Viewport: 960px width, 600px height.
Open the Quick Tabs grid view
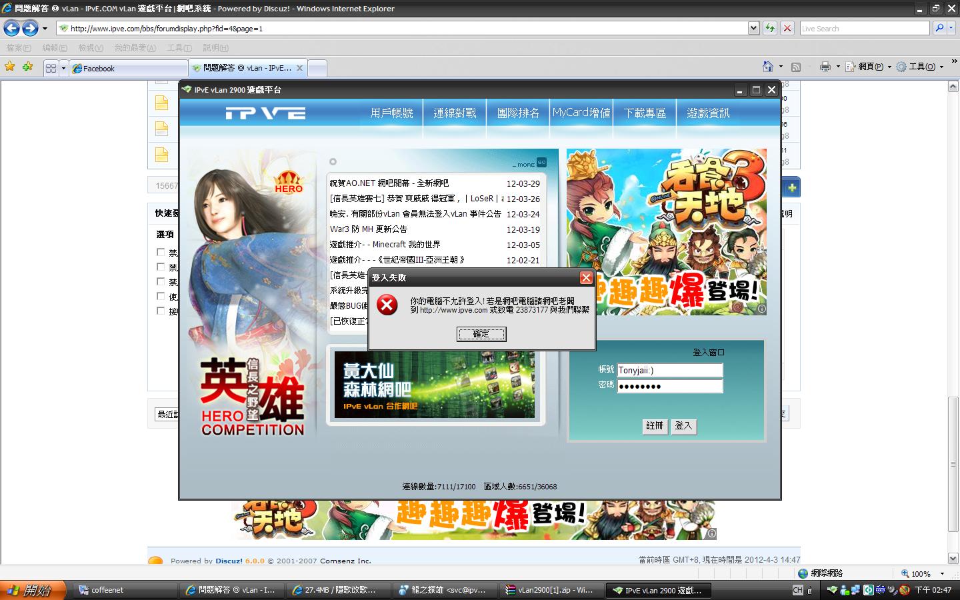(x=51, y=68)
